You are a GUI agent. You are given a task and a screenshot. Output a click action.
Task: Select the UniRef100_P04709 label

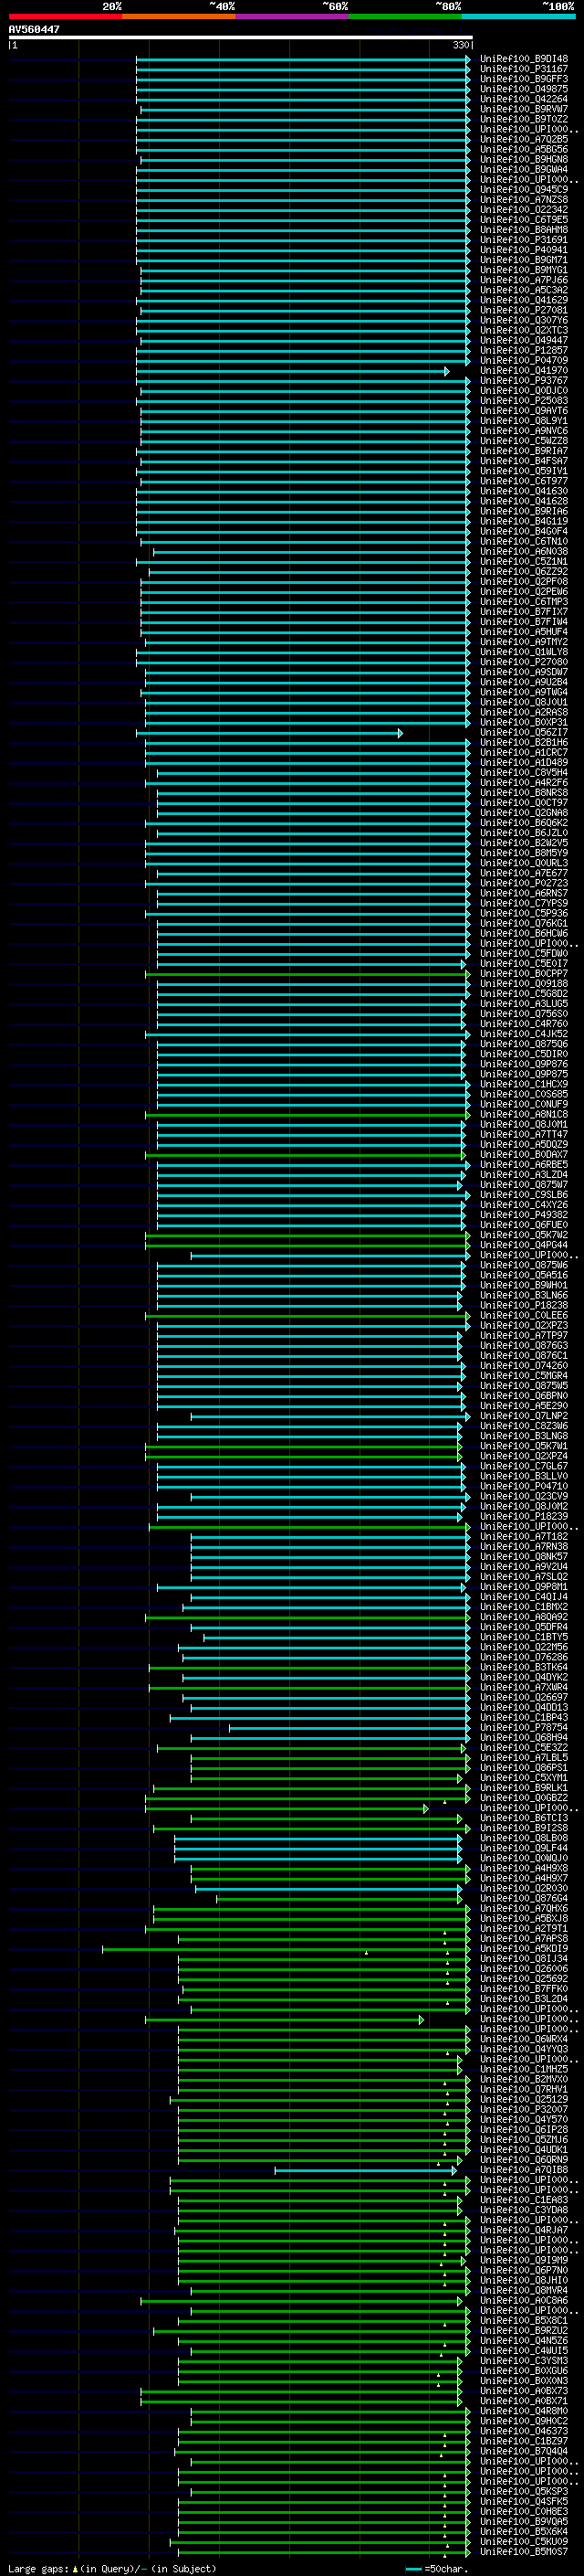click(524, 361)
